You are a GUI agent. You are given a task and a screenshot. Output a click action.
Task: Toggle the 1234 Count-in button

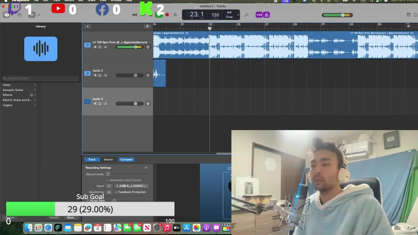tap(259, 15)
